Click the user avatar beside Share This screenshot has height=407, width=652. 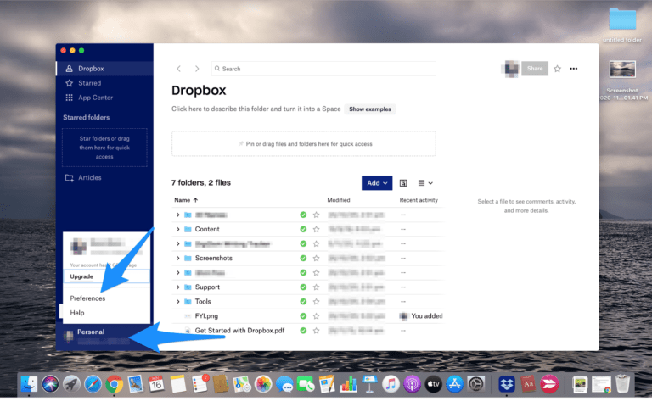(x=511, y=69)
